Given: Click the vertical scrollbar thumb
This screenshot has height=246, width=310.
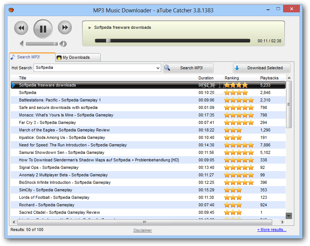Looking at the screenshot, I should 289,104.
